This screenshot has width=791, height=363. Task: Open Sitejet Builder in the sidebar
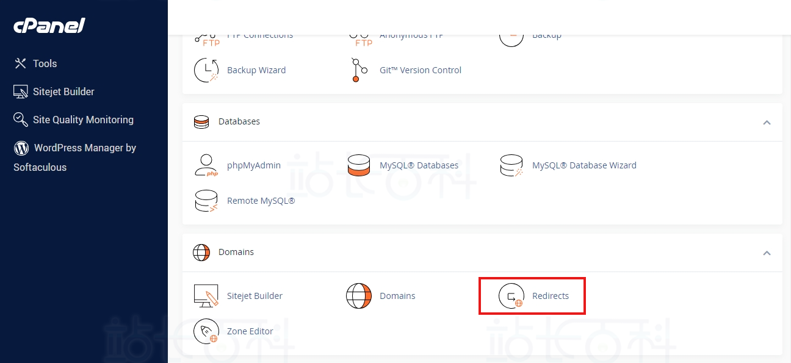click(63, 92)
